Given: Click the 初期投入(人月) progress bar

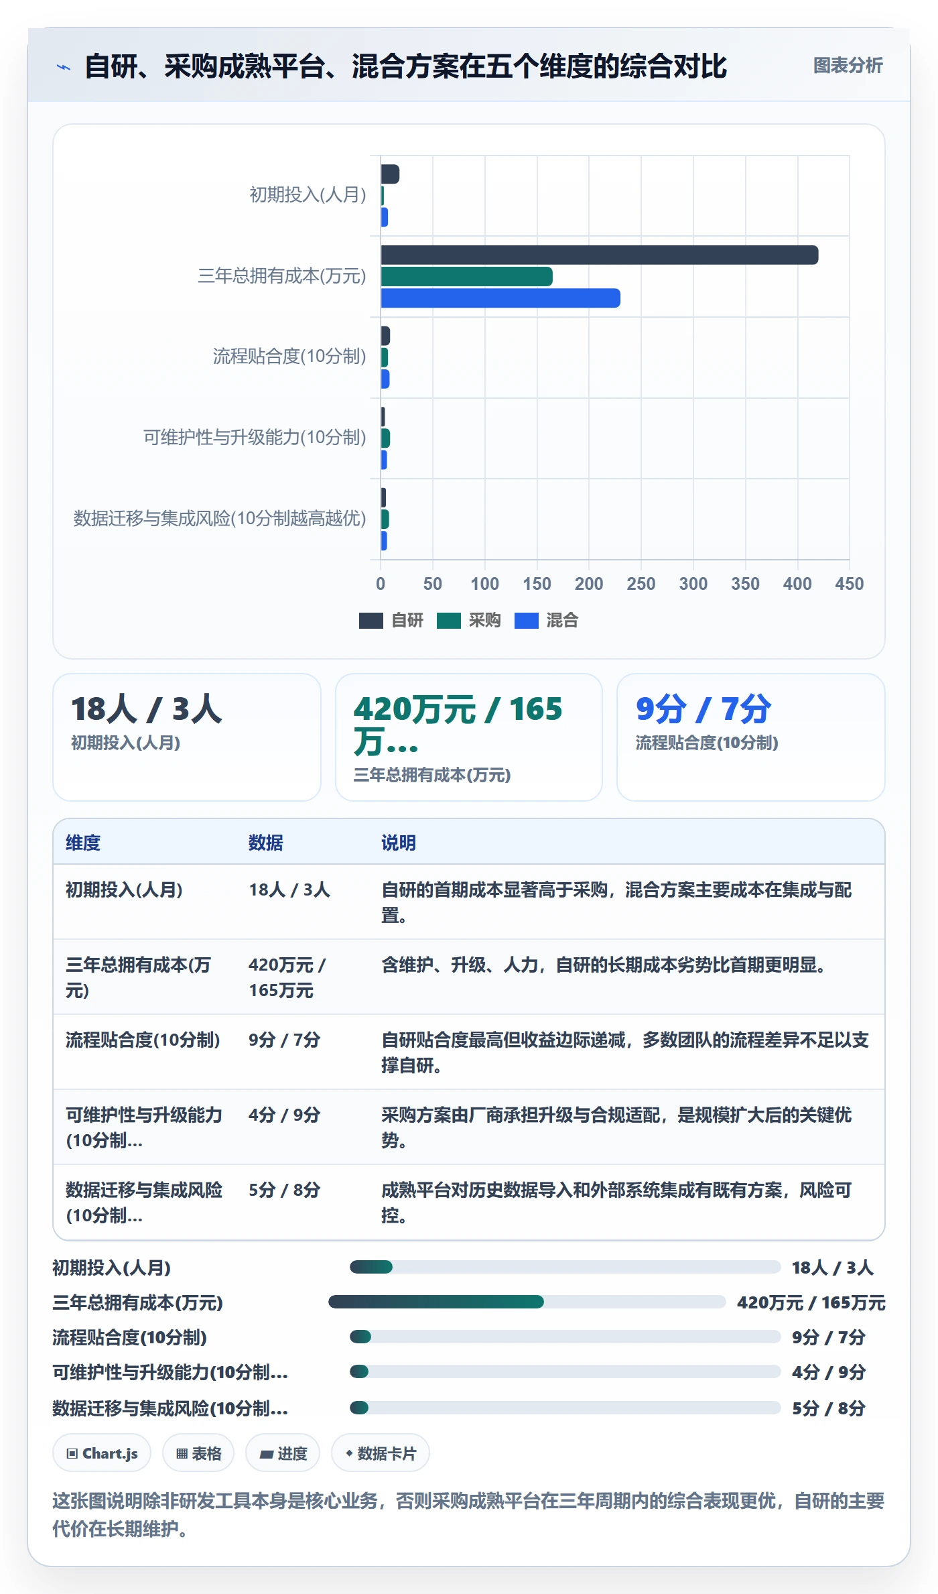Looking at the screenshot, I should [565, 1267].
